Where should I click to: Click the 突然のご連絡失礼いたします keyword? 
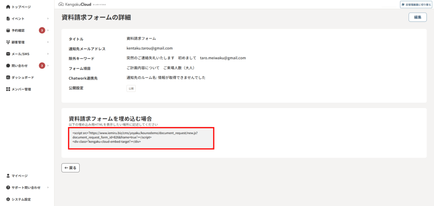pyautogui.click(x=150, y=58)
